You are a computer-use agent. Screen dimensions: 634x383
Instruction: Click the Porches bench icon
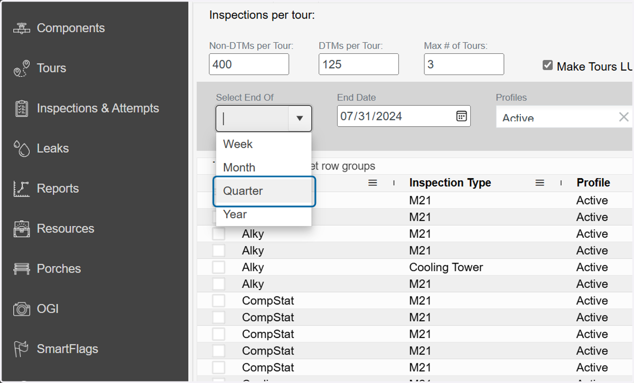click(21, 269)
